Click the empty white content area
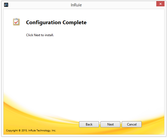The height and width of the screenshot is (138, 168). [88, 66]
